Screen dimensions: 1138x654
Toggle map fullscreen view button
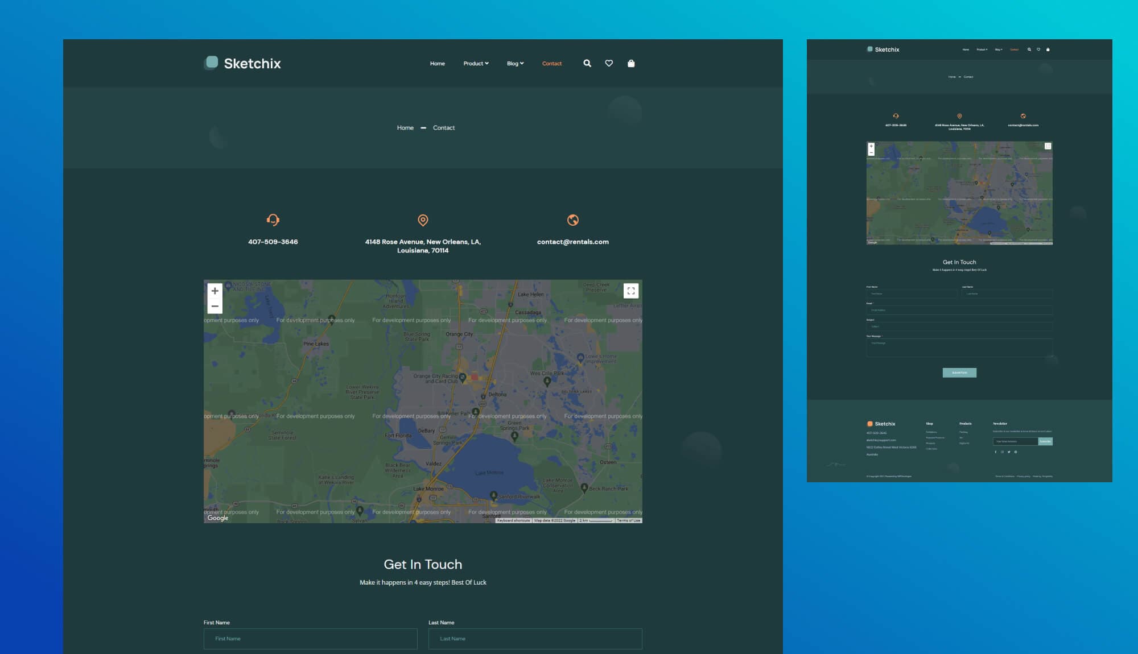(x=631, y=291)
